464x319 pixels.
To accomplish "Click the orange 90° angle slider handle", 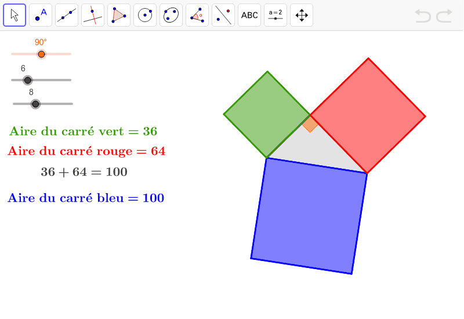I will (x=41, y=54).
